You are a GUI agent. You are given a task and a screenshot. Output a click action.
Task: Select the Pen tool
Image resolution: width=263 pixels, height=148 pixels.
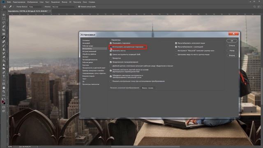point(4,72)
